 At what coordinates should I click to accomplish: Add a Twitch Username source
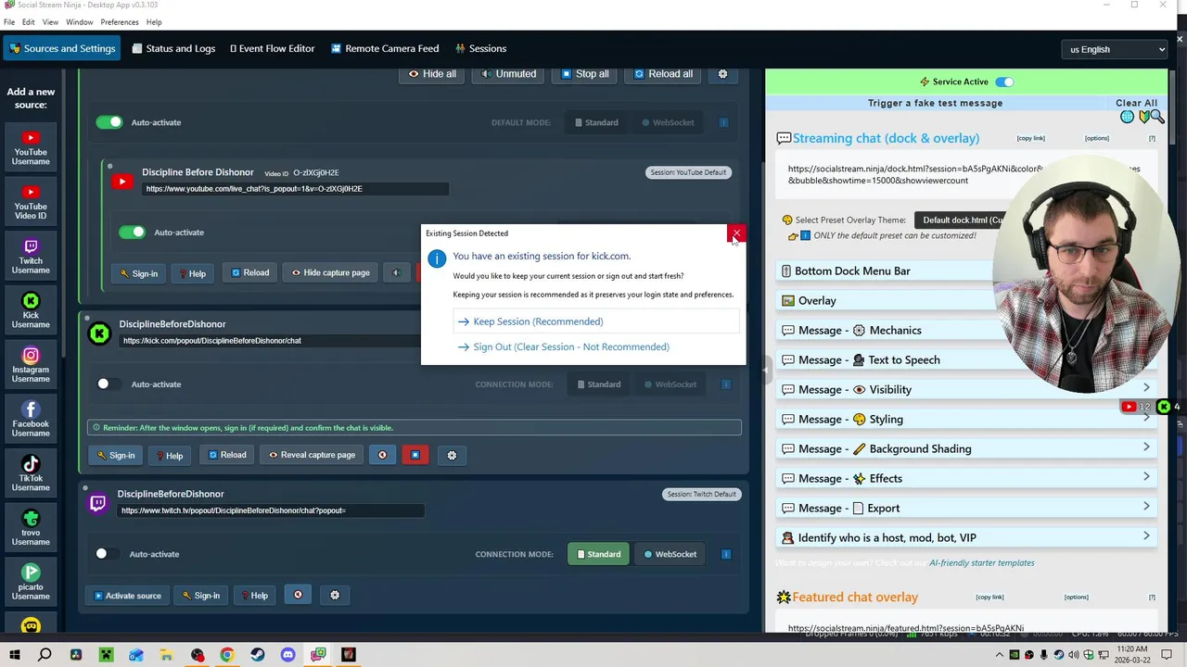click(31, 256)
